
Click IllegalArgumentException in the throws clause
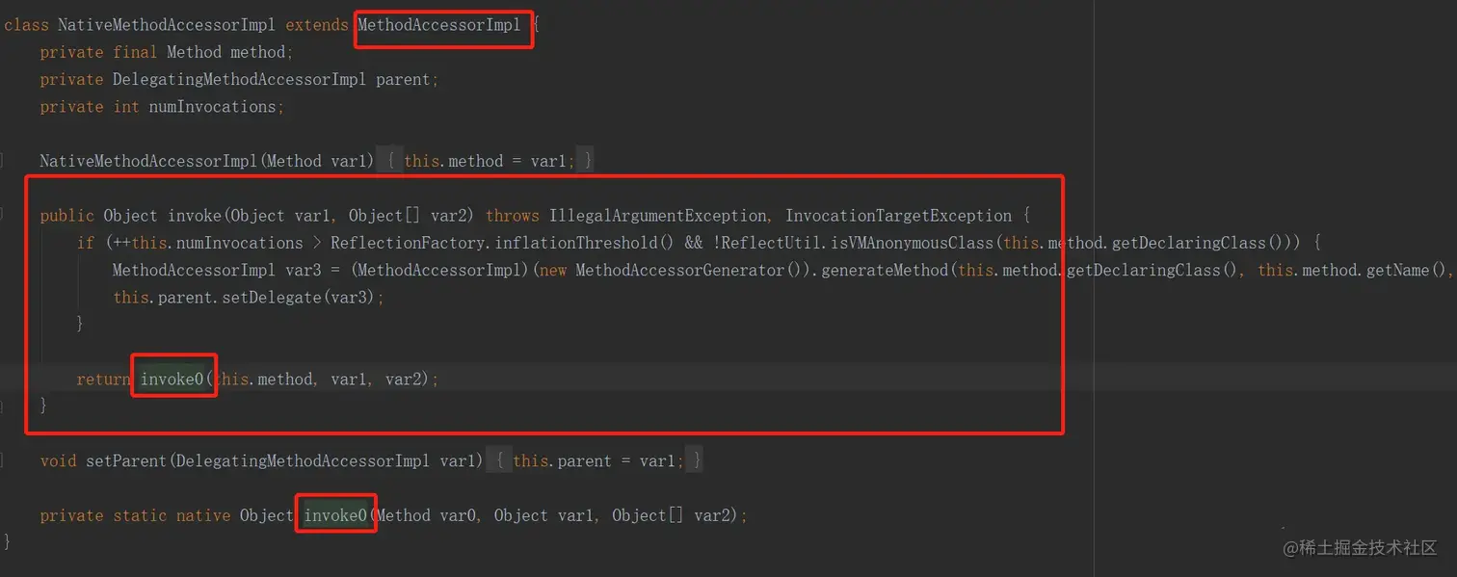657,216
